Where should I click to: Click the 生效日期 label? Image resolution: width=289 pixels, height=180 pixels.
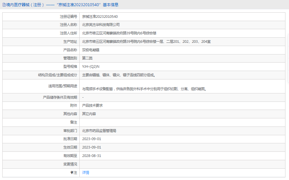click(70, 148)
